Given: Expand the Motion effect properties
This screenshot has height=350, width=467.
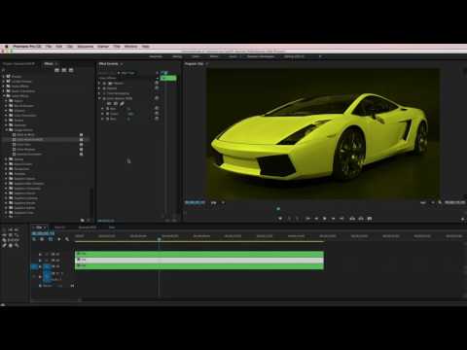Looking at the screenshot, I should click(x=99, y=84).
